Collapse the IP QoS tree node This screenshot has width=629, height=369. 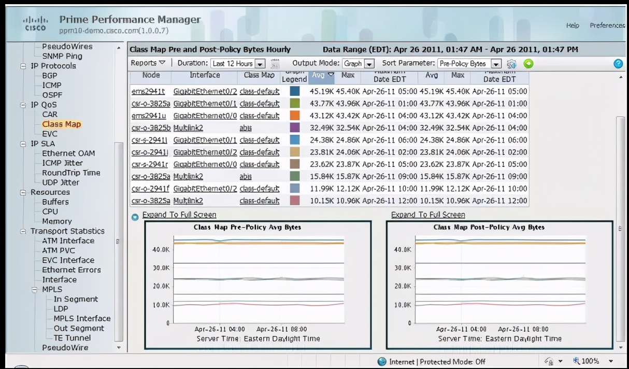pyautogui.click(x=23, y=105)
